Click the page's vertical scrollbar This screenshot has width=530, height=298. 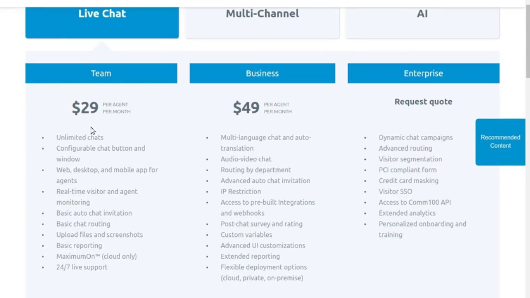(528, 41)
